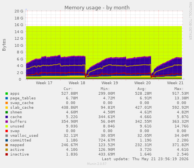Select the 'shmem' legend label
The image size is (194, 168).
click(x=16, y=112)
